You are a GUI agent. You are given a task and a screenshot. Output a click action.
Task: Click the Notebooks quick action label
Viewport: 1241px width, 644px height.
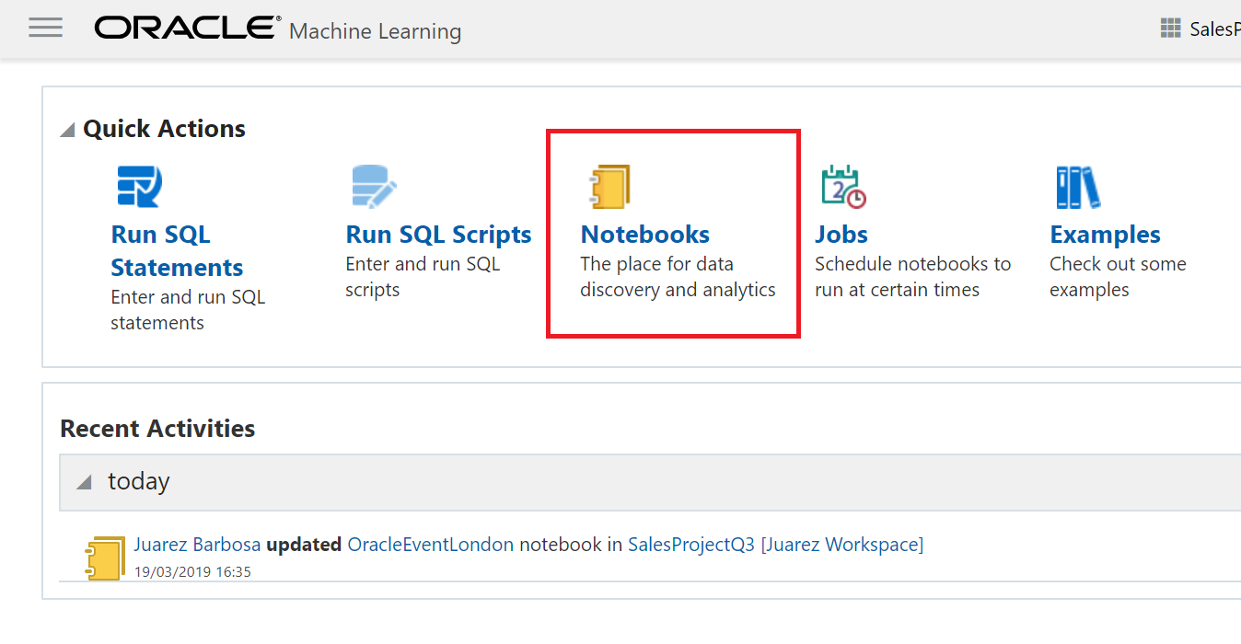point(644,234)
